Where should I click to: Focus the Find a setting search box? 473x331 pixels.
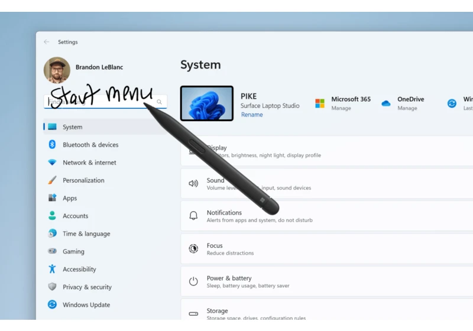(x=105, y=102)
